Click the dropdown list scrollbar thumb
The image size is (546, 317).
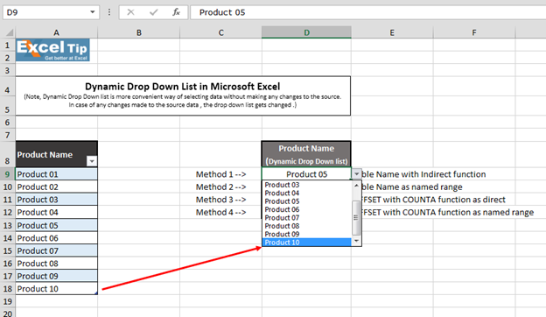tap(356, 218)
